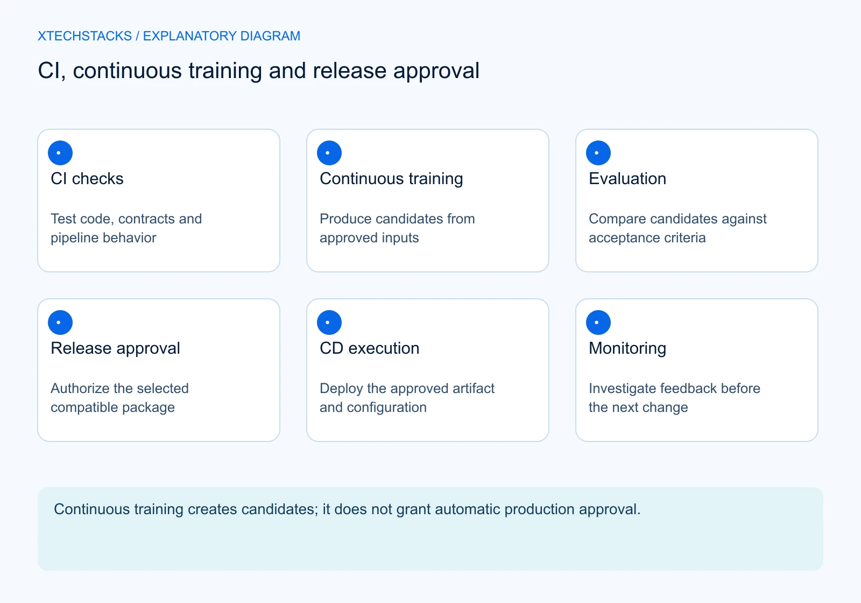Select the 'Monitoring' card title
Viewport: 861px width, 603px height.
(x=627, y=348)
